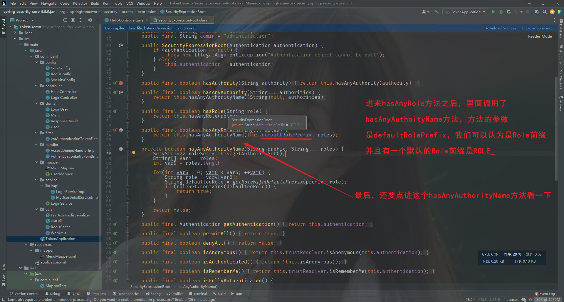Viewport: 564px width, 302px height.
Task: Open the Project view selector dropdown
Action: tap(22, 20)
